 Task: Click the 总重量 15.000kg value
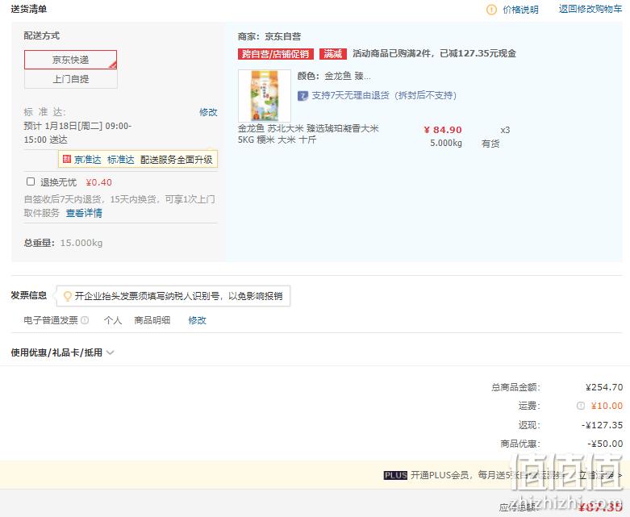coord(81,243)
